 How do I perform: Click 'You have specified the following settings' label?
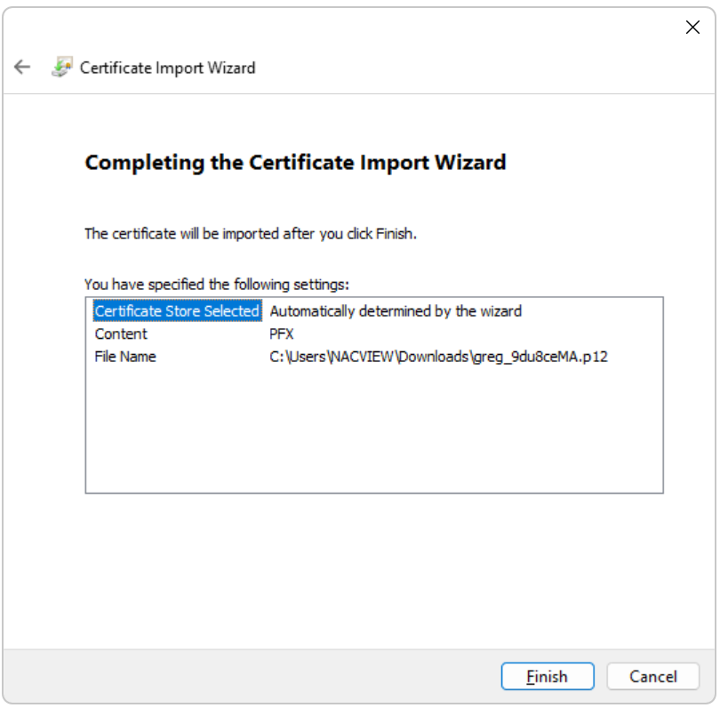(217, 285)
